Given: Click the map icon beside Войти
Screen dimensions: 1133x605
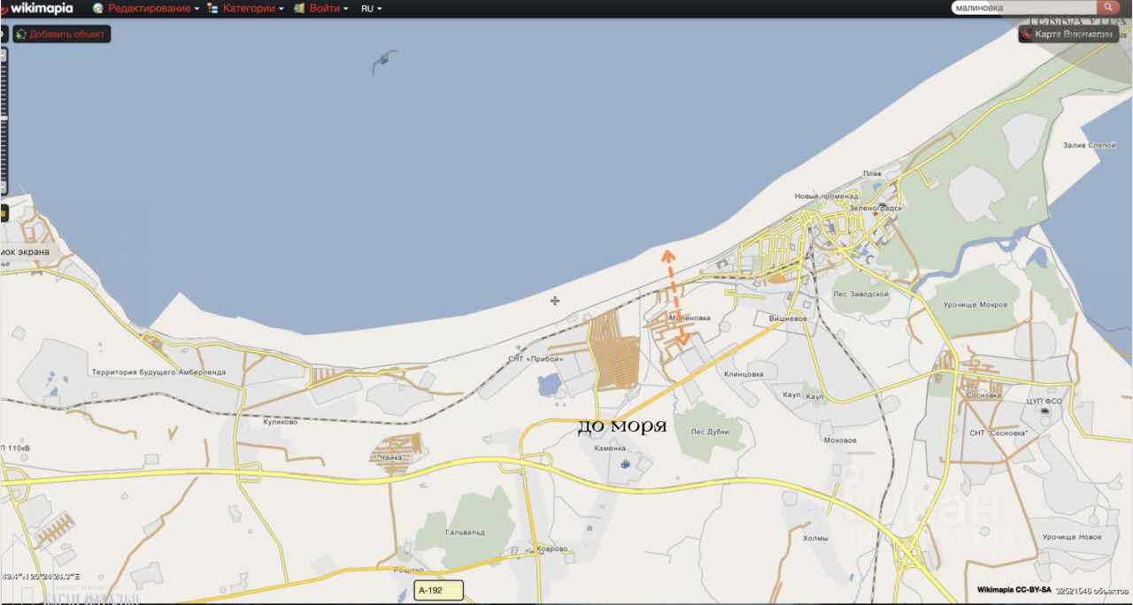Looking at the screenshot, I should tap(299, 8).
